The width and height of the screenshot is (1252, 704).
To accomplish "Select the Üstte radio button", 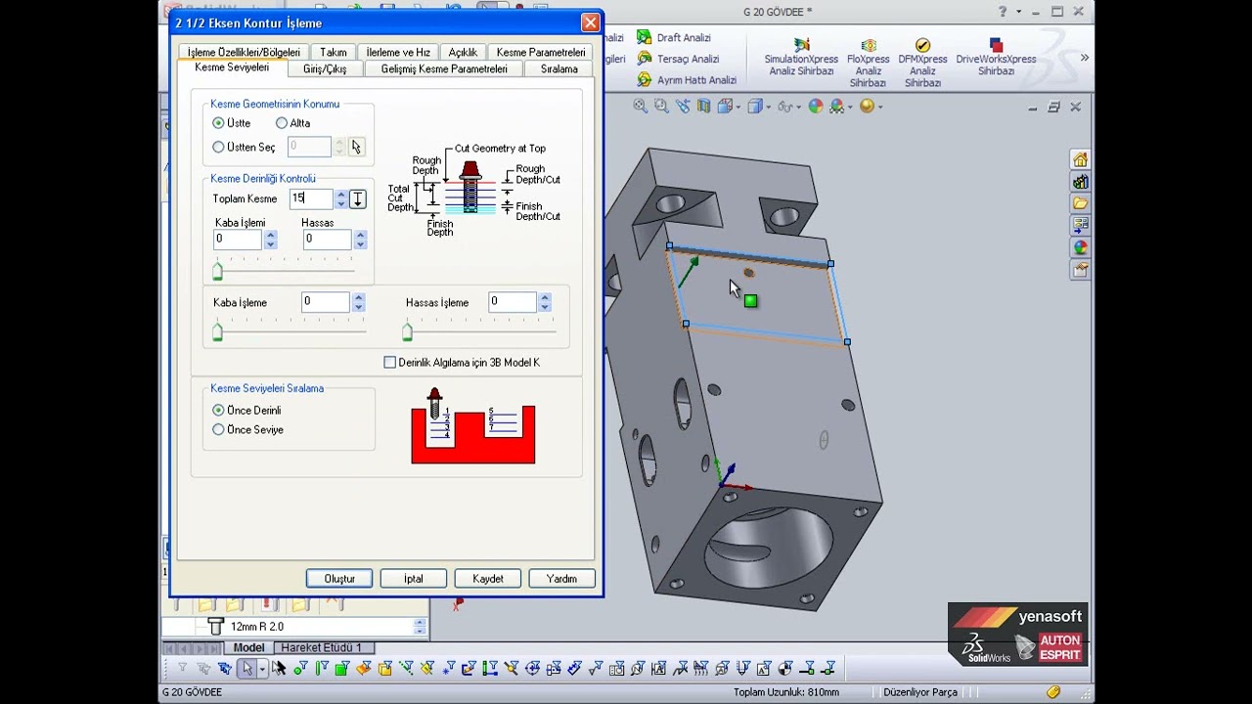I will [218, 123].
